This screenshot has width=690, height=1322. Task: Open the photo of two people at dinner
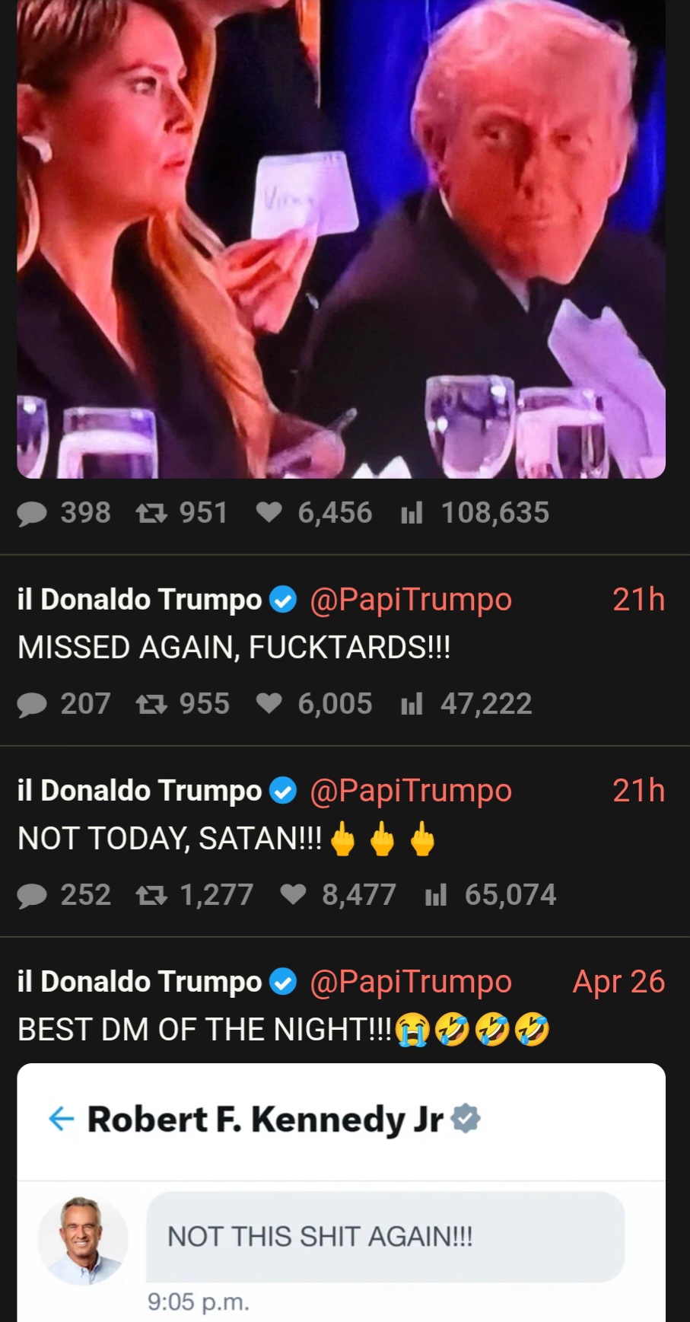click(342, 239)
